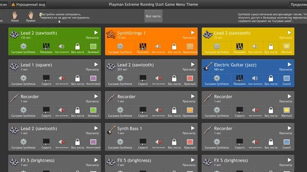The image size is (307, 172).
Task: Click lock 'Без листа' on green Lead 2 (sawtooth)
Action: tap(78, 46)
